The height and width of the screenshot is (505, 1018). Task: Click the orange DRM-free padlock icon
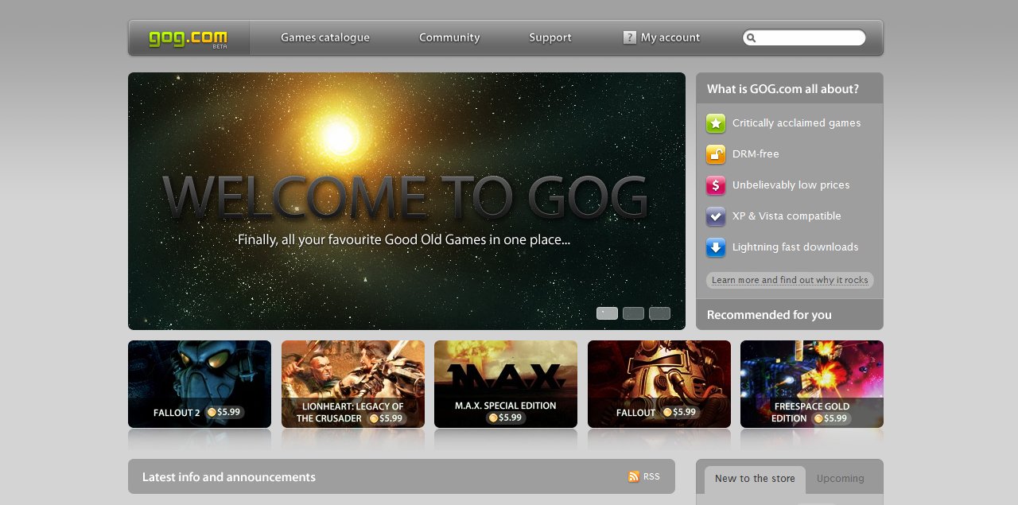[x=716, y=154]
